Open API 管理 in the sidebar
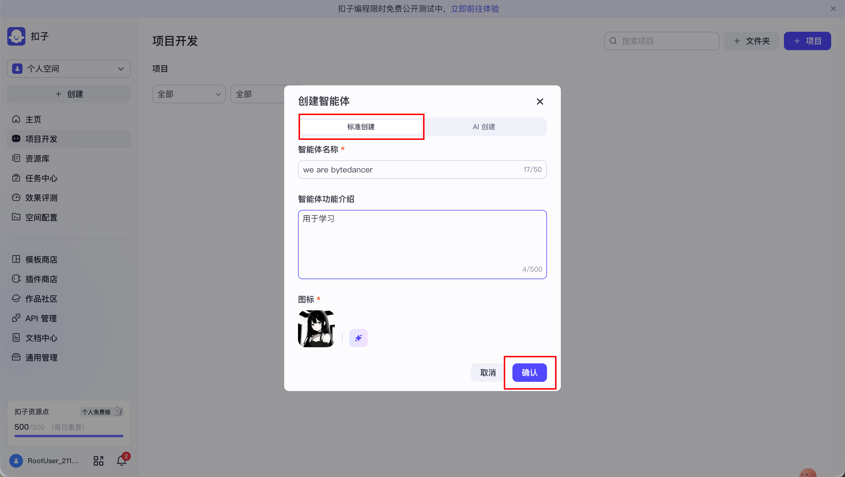The width and height of the screenshot is (845, 477). [41, 318]
